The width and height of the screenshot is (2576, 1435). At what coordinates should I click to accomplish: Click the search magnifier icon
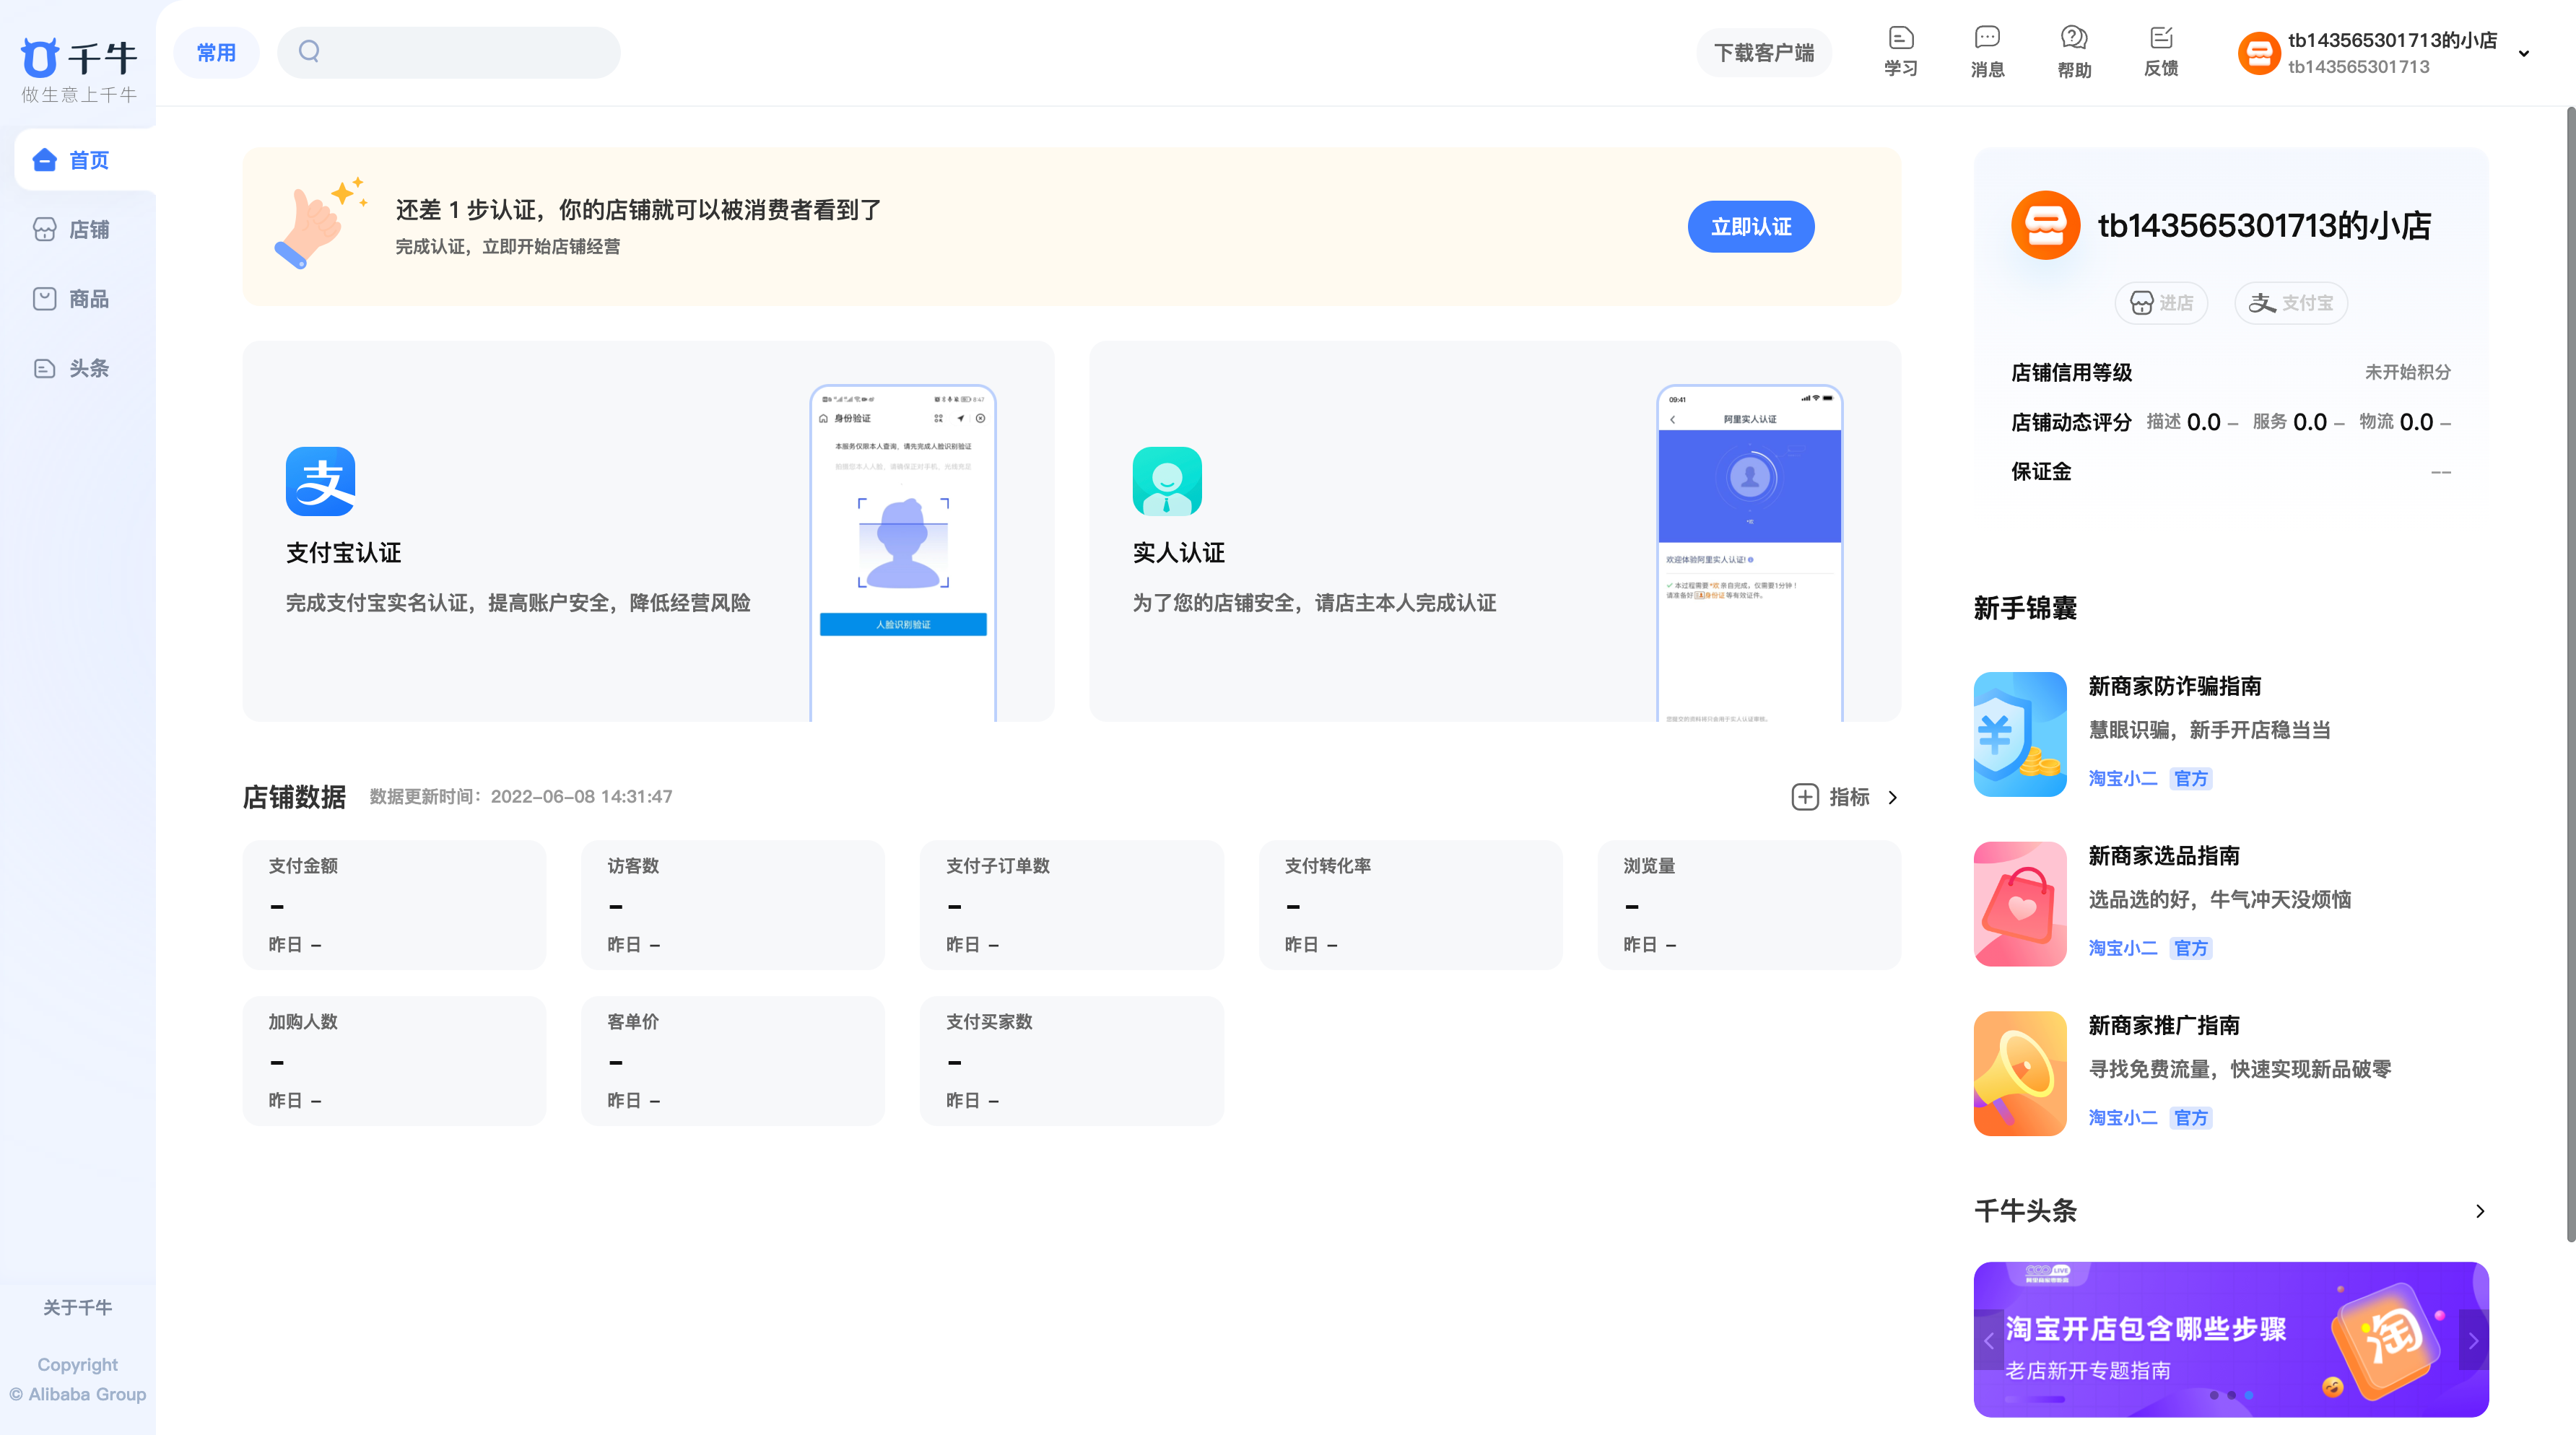309,51
